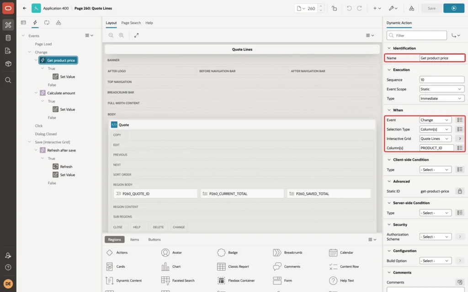Switch gallery to Buttons tab

click(154, 240)
